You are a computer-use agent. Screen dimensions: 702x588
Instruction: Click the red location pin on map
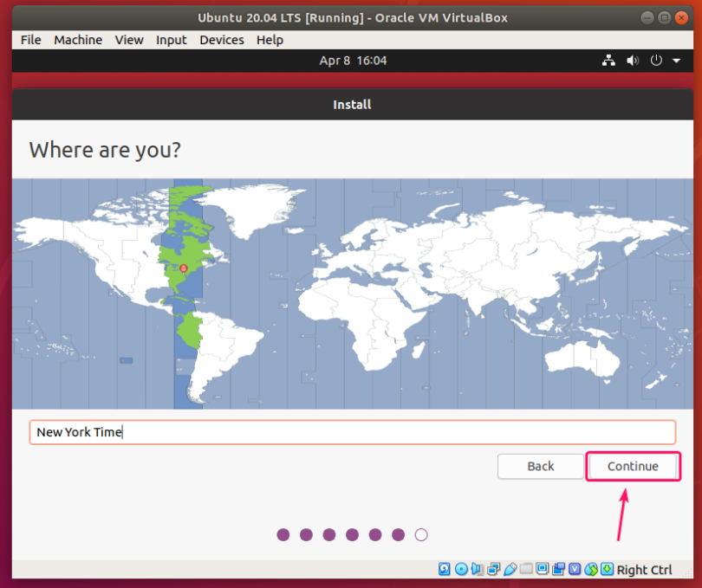[183, 268]
